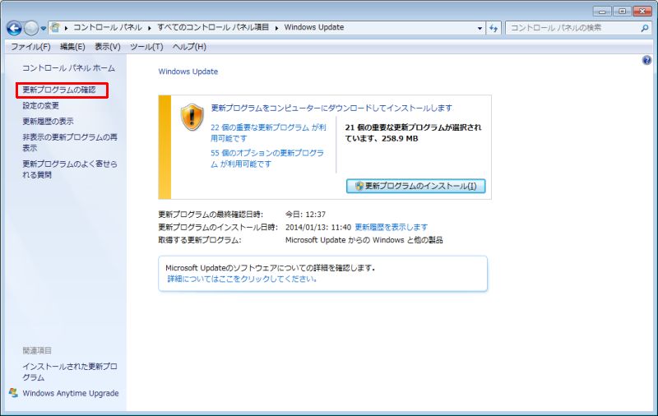658x416 pixels.
Task: Click the 更新プログラムをコンピューターにダウンロードしてインストールします heading
Action: 331,109
